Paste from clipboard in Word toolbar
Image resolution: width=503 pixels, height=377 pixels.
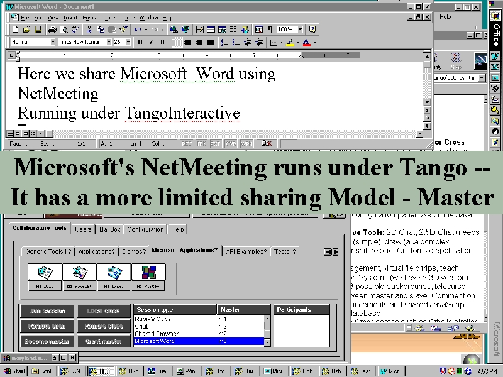click(112, 30)
